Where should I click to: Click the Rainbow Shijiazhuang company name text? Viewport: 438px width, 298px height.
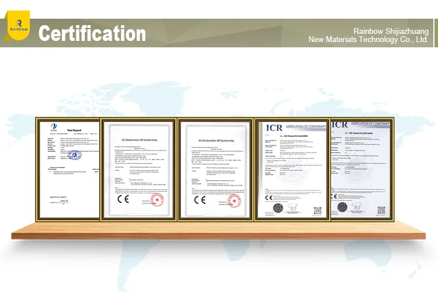click(x=391, y=31)
